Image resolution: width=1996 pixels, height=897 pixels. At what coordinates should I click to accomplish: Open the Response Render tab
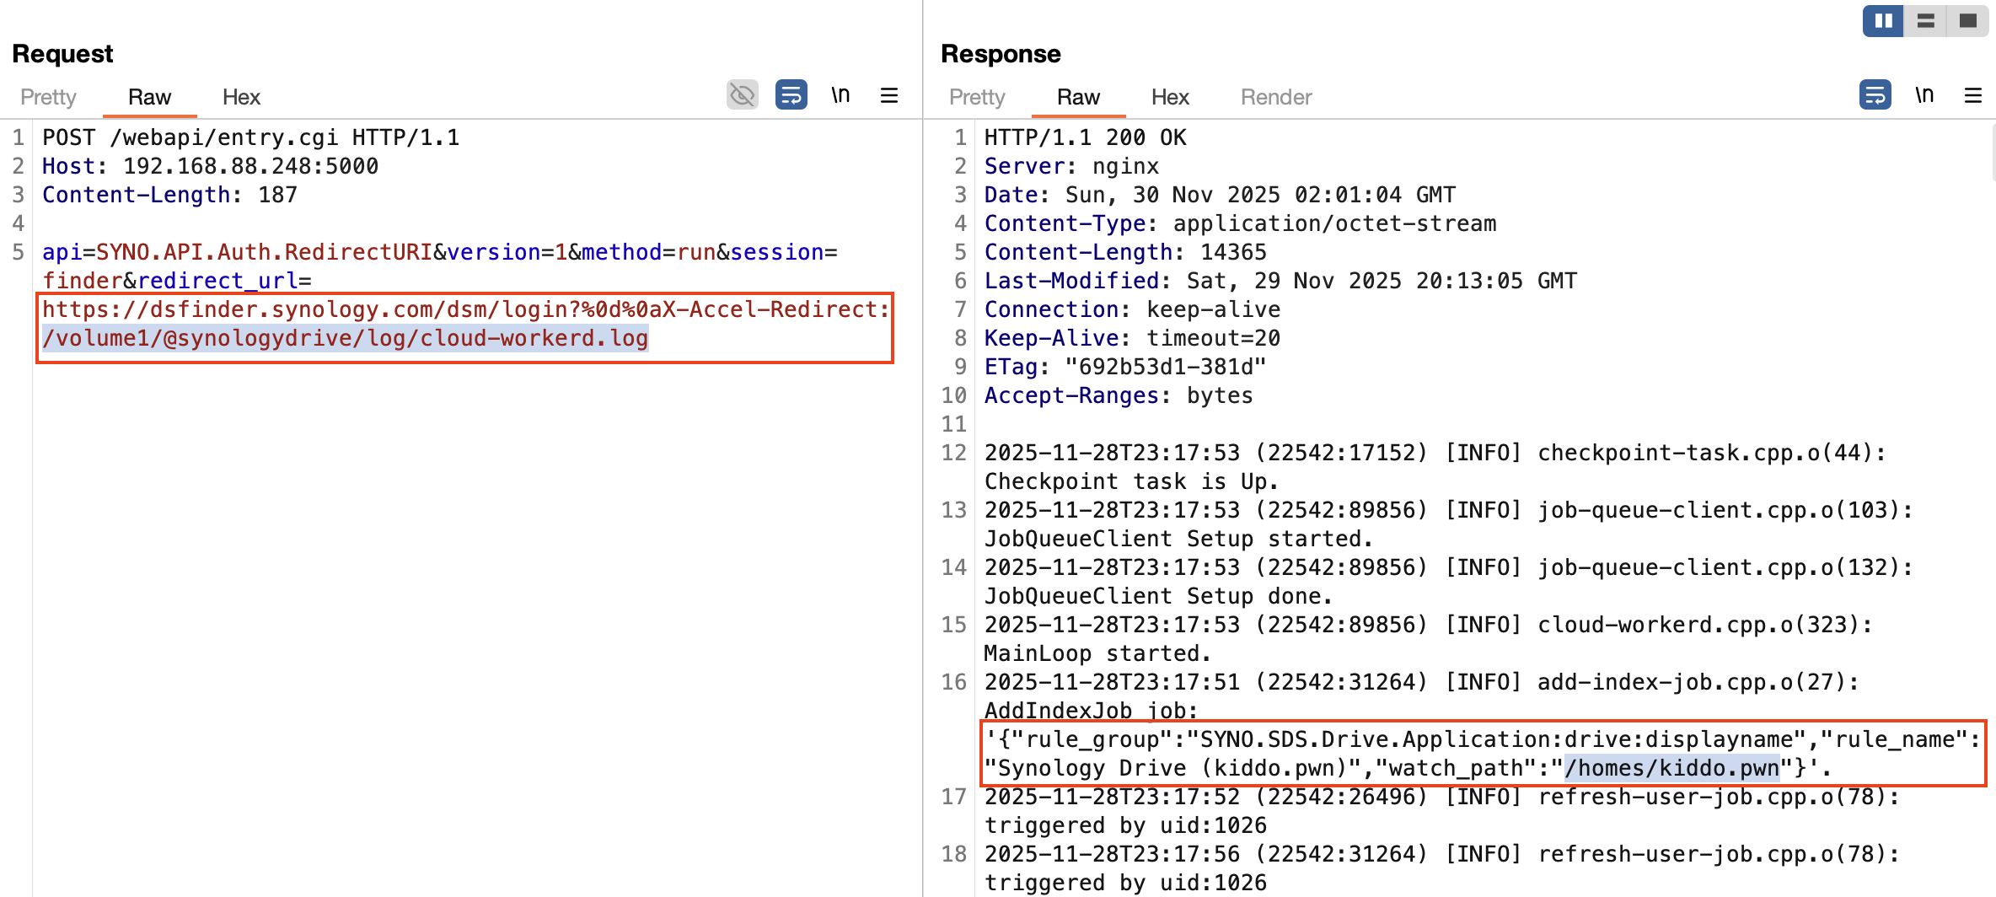pyautogui.click(x=1276, y=97)
